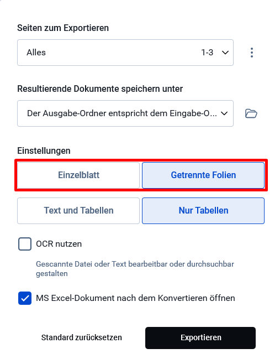280x364 pixels.
Task: Click the 'Gescannte Datei oder Text' OCR description
Action: (x=135, y=269)
